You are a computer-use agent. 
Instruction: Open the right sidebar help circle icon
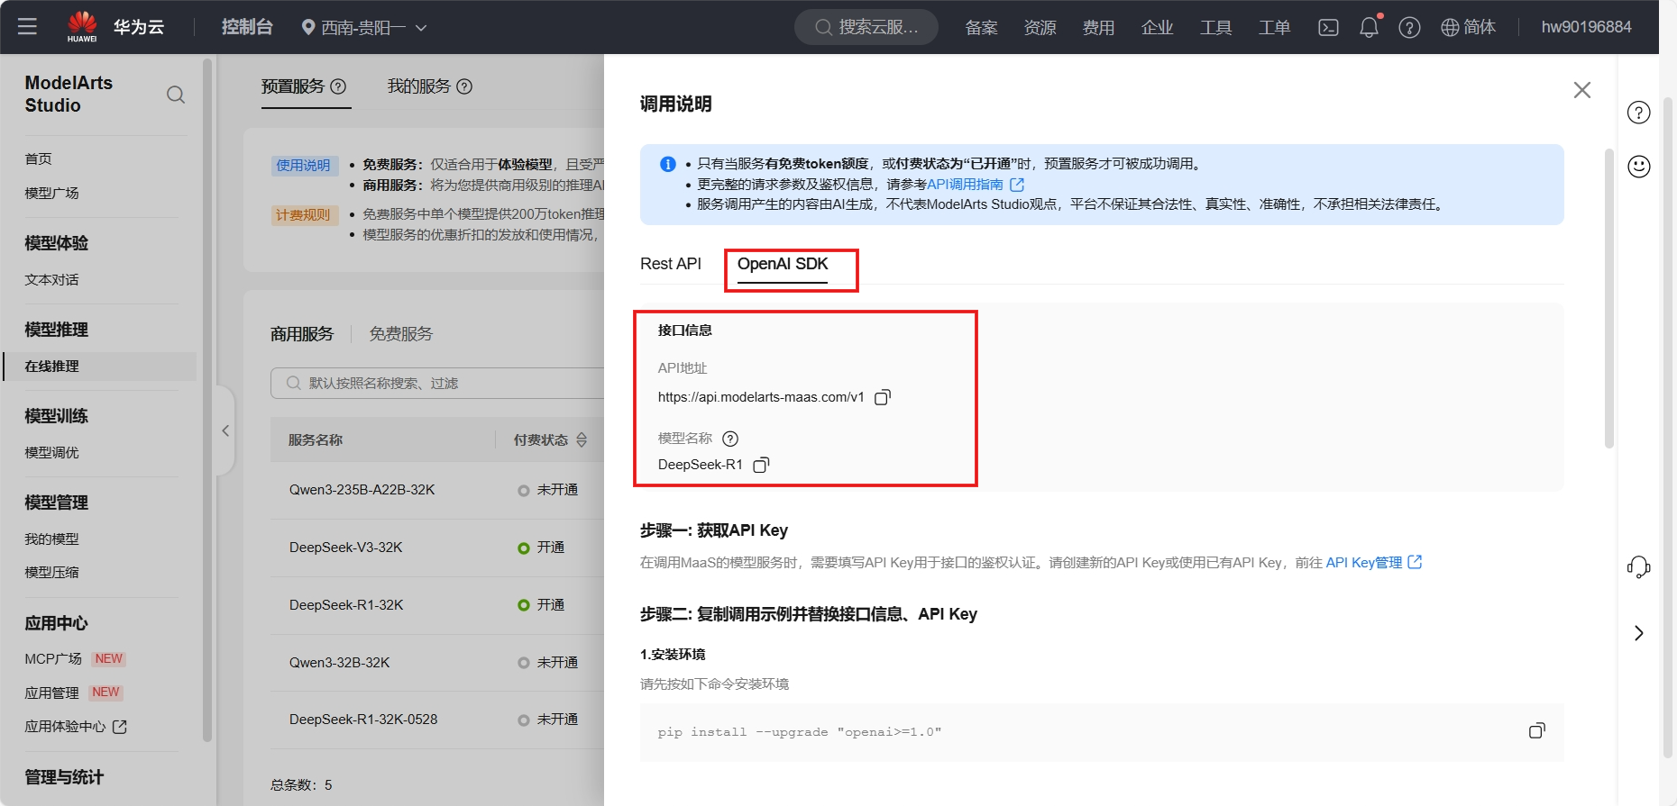pos(1638,113)
